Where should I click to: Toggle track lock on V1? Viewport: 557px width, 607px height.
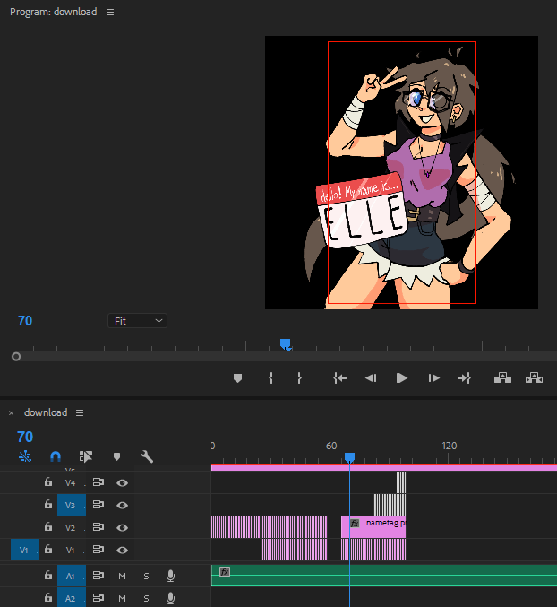(48, 550)
